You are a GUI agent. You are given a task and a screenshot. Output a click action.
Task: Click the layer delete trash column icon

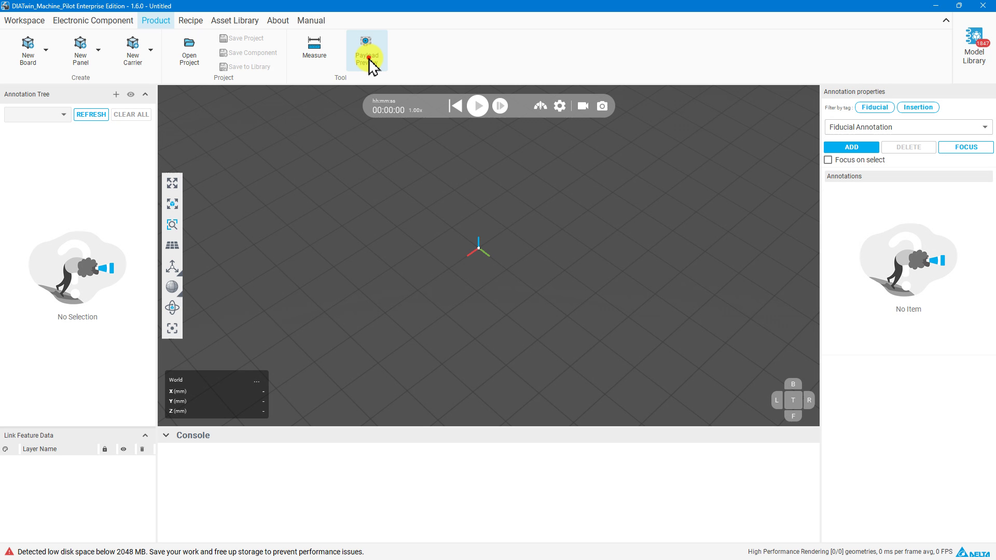pos(142,449)
